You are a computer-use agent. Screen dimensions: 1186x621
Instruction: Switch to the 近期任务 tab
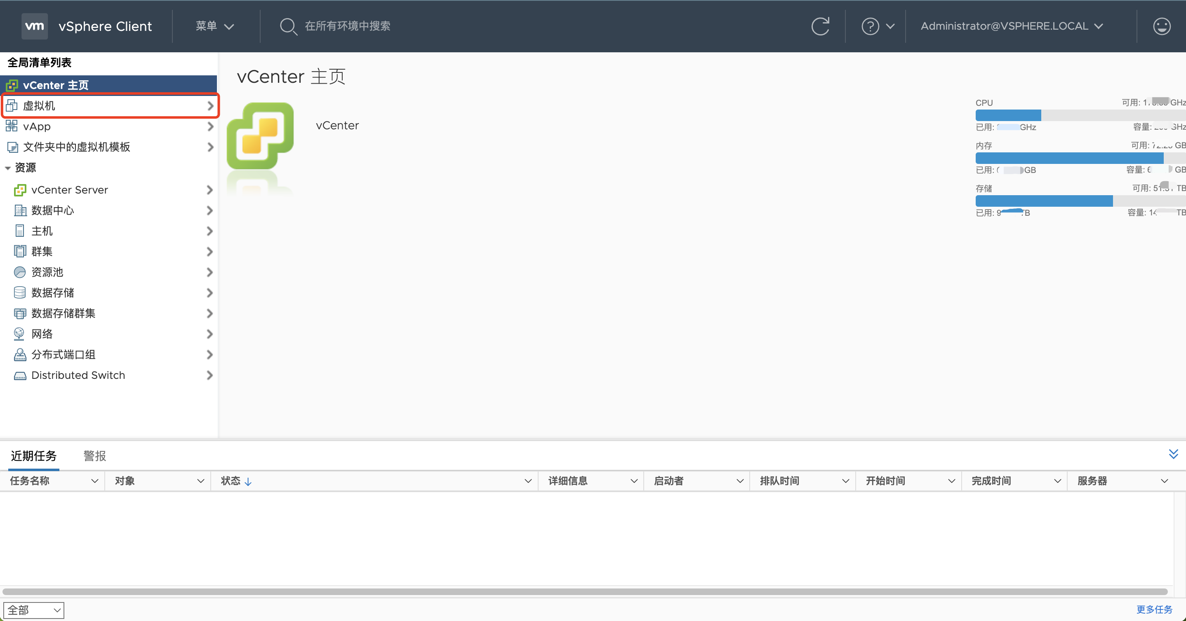[x=34, y=455]
